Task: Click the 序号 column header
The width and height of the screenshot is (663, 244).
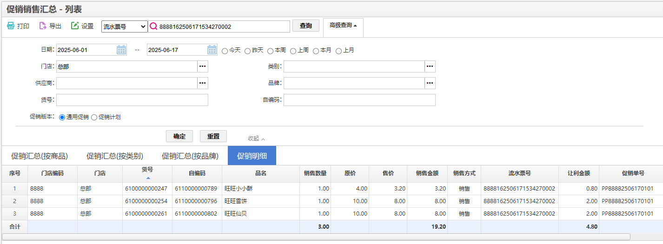Action: click(x=15, y=173)
